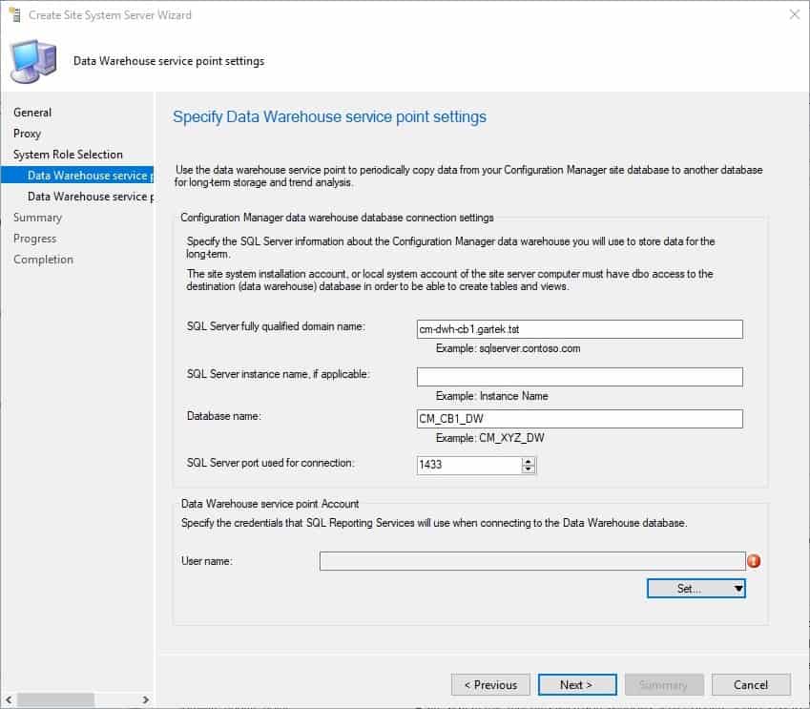The width and height of the screenshot is (810, 709).
Task: Select General in the wizard sidebar
Action: [x=31, y=112]
